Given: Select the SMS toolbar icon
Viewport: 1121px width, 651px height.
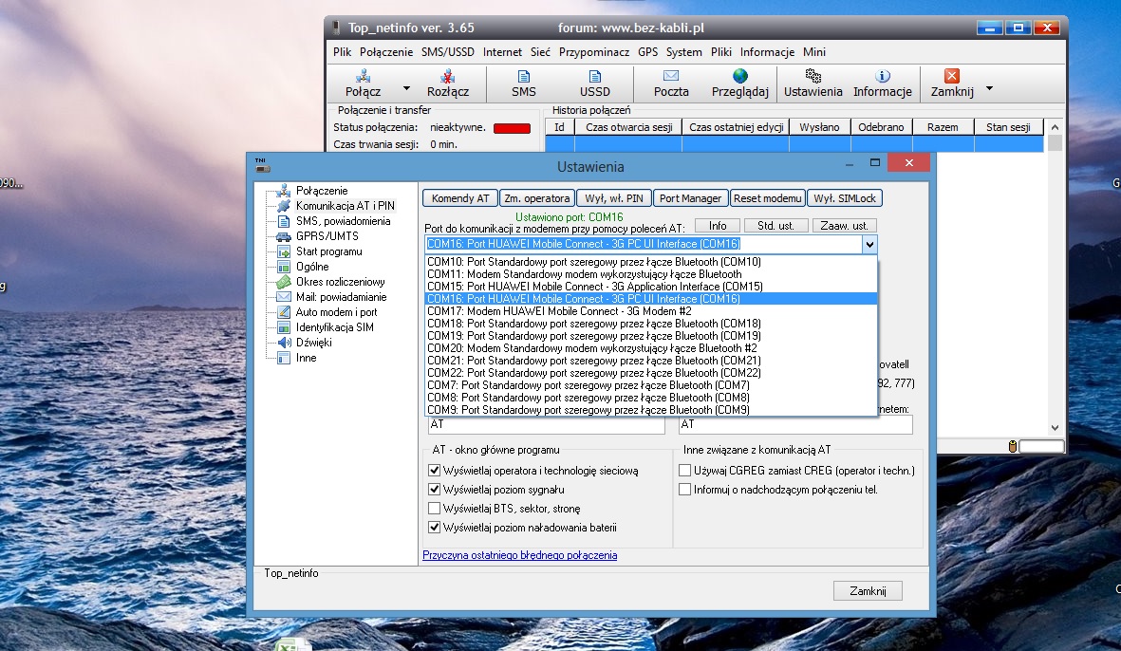Looking at the screenshot, I should point(523,77).
